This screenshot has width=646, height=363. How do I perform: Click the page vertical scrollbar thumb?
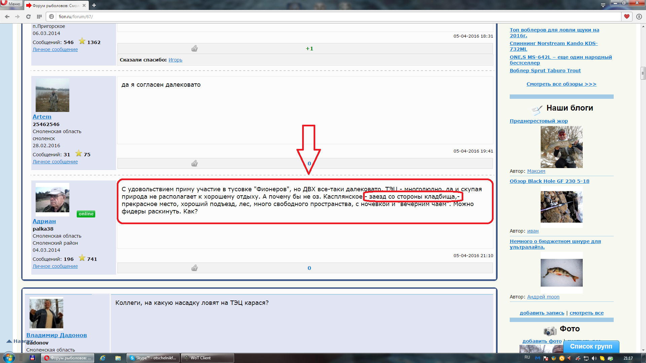tap(643, 73)
